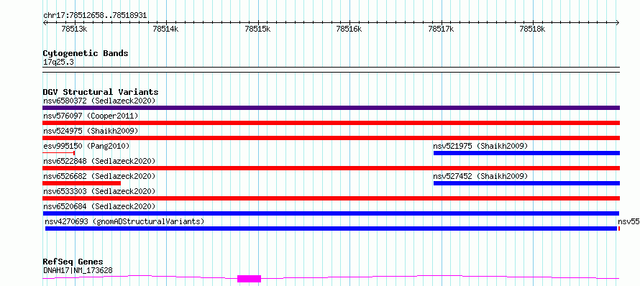This screenshot has height=286, width=640.
Task: Open the DNAH17|NM_173628 gene label
Action: coord(78,270)
